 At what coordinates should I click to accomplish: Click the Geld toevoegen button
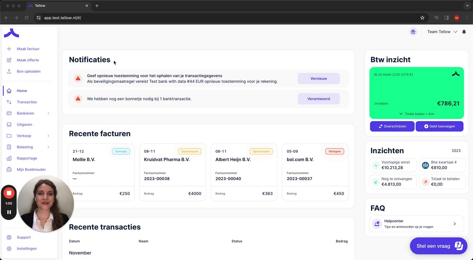point(439,126)
